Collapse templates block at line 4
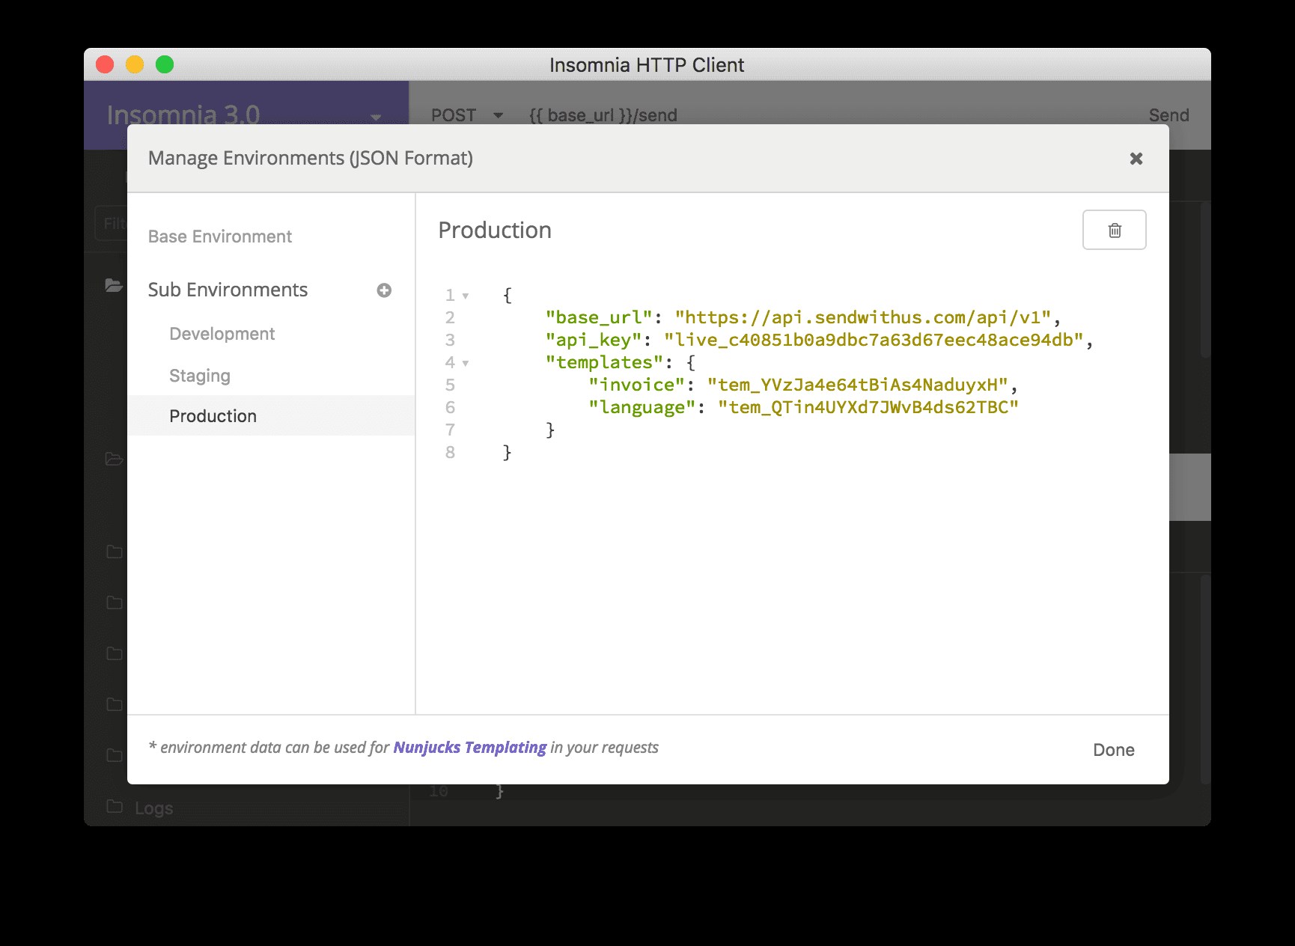This screenshot has height=946, width=1295. 466,363
